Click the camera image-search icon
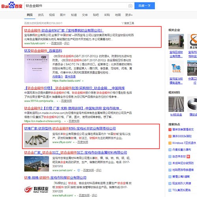This screenshot has width=197, height=197. tap(130, 6)
